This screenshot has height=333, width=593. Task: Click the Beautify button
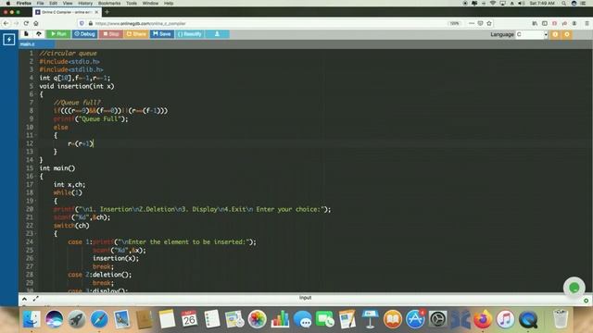click(189, 34)
